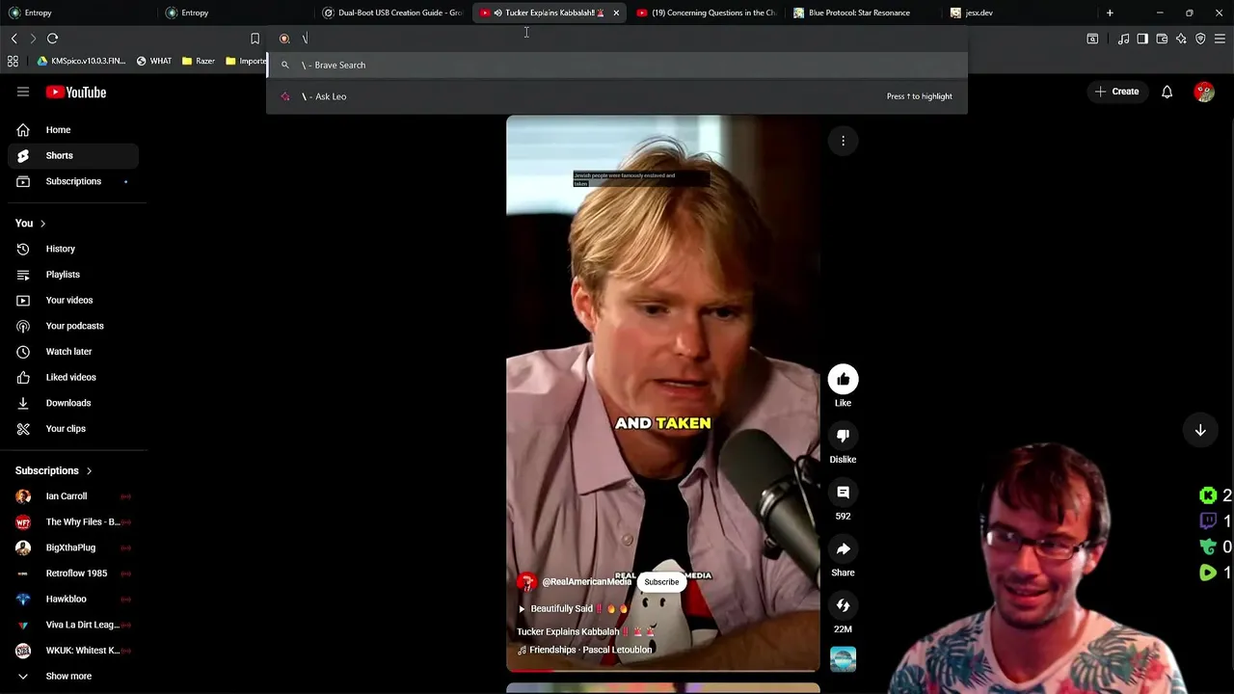Open the KMSpico bookmark
Image resolution: width=1234 pixels, height=694 pixels.
click(x=82, y=61)
